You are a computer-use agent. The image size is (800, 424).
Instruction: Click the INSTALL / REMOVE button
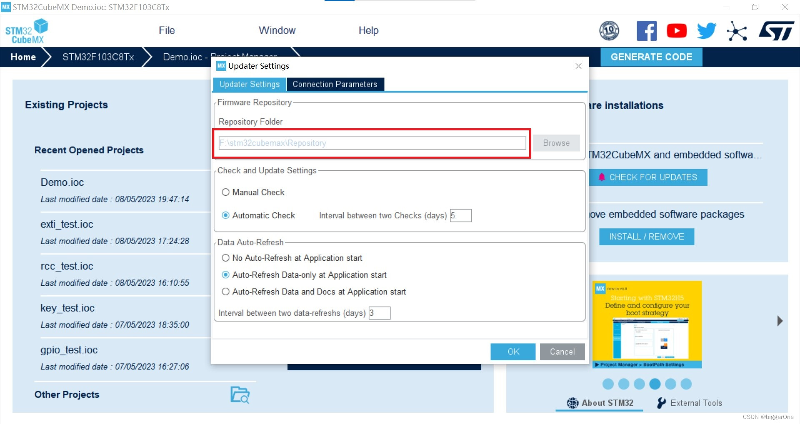click(647, 237)
